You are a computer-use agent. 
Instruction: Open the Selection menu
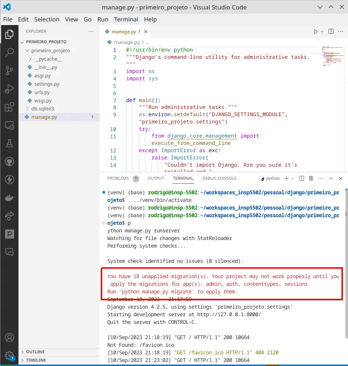tap(47, 19)
